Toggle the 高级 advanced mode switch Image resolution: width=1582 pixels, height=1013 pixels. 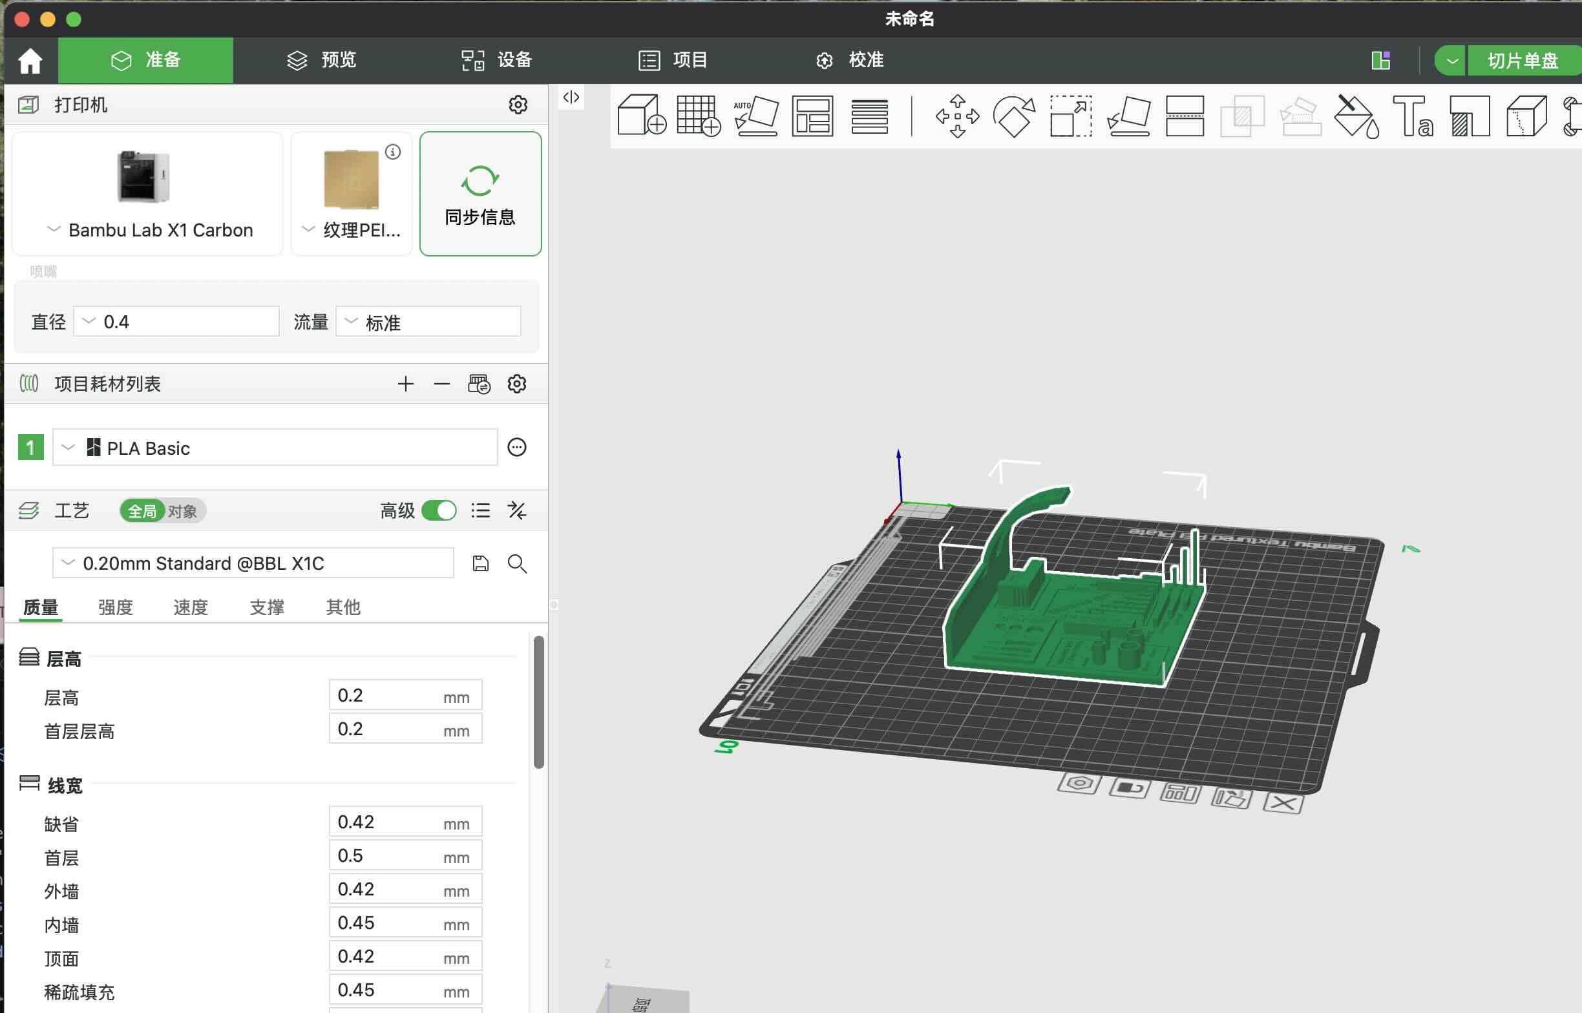pos(439,511)
